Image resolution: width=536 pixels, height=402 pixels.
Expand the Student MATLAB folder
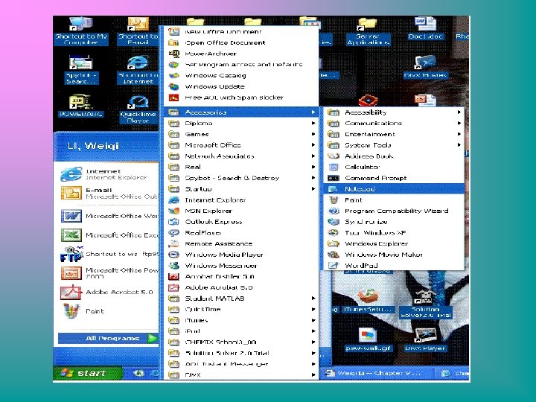[241, 299]
